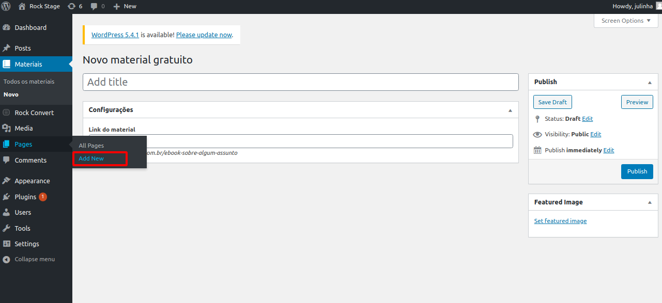Screen dimensions: 662x303
Task: Choose Add New in Pages flyout
Action: [x=91, y=158]
